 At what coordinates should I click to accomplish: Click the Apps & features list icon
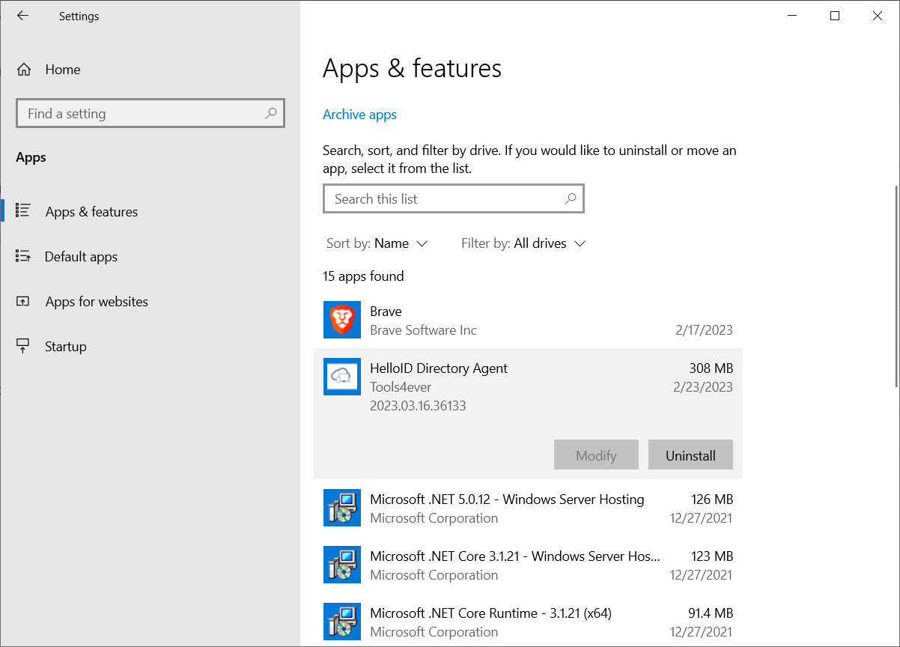(x=23, y=211)
